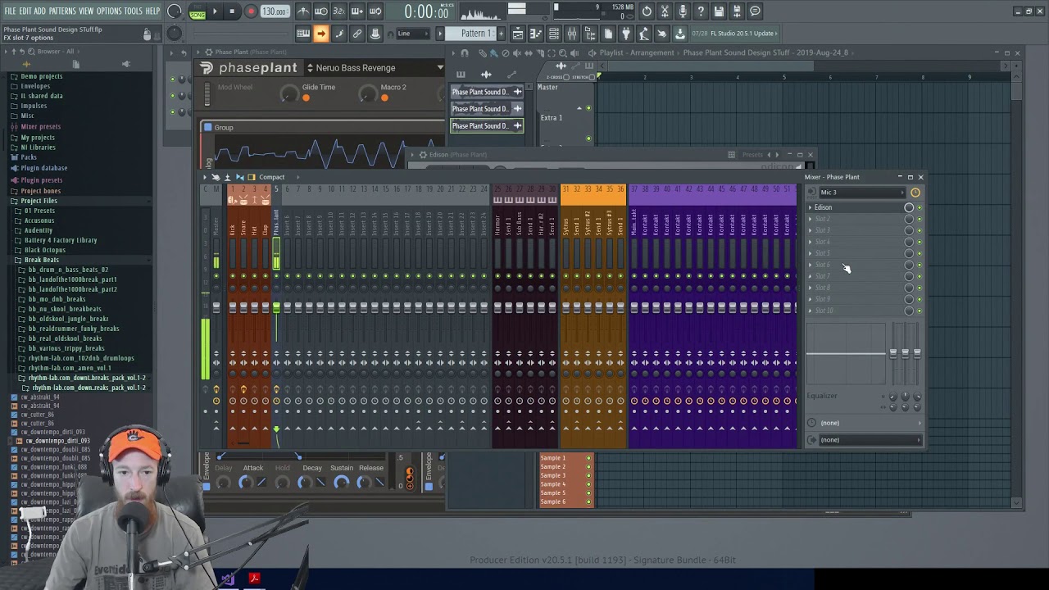Start playback with the Play button

pyautogui.click(x=215, y=11)
